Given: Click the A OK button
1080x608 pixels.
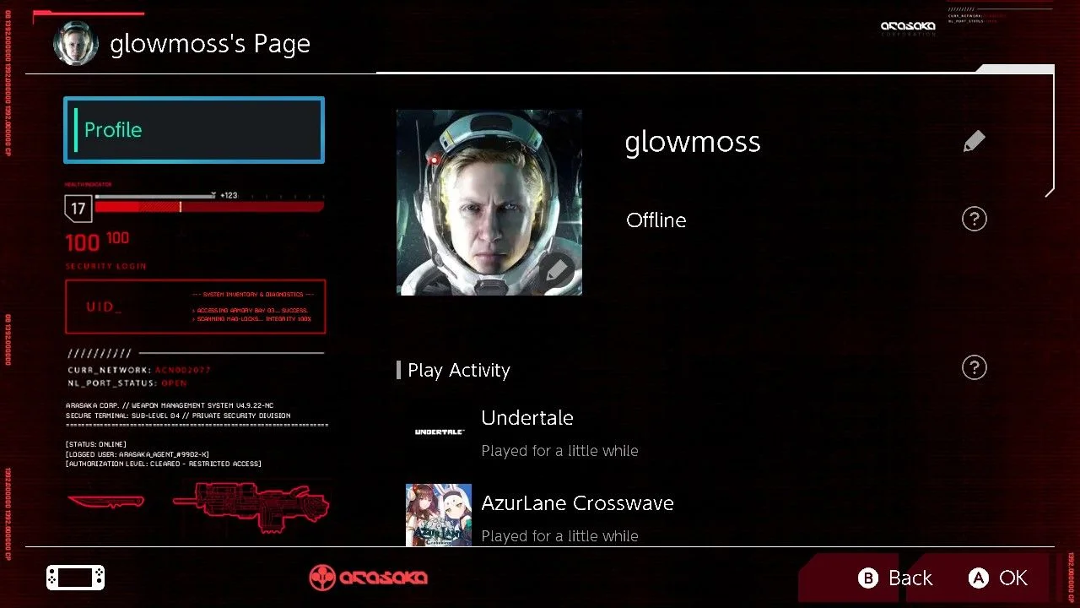Looking at the screenshot, I should [998, 578].
